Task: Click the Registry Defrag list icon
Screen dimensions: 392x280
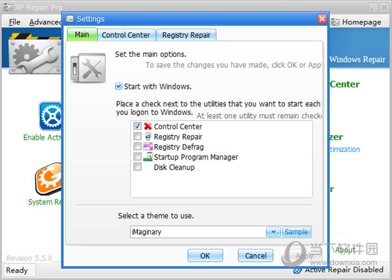Action: pos(148,146)
